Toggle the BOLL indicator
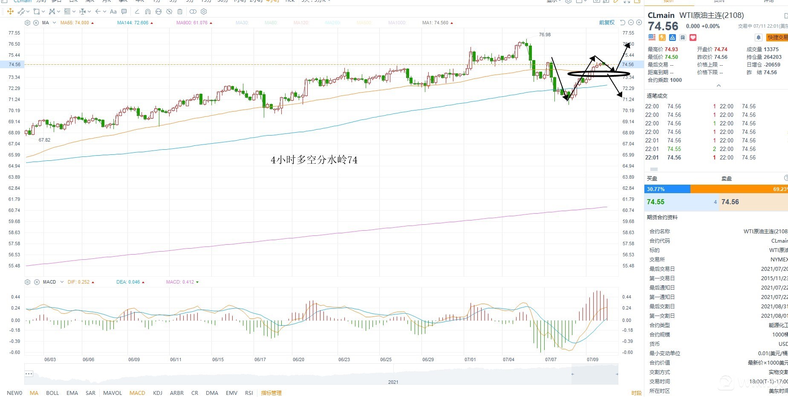 tap(52, 393)
